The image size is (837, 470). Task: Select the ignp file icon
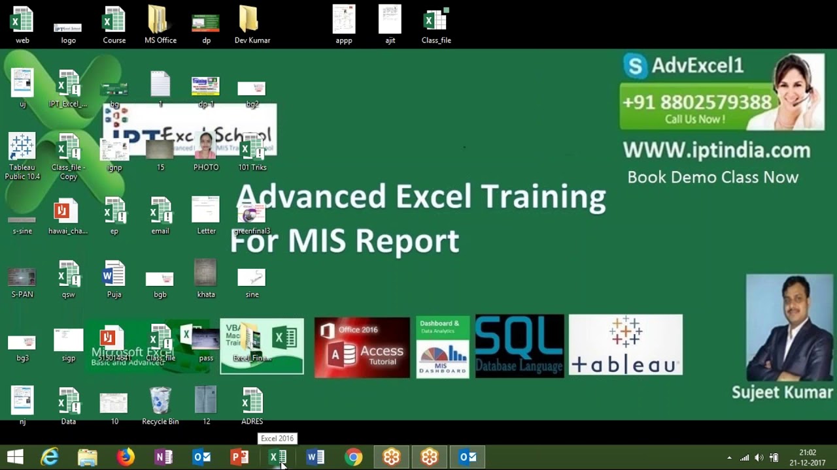tap(114, 155)
